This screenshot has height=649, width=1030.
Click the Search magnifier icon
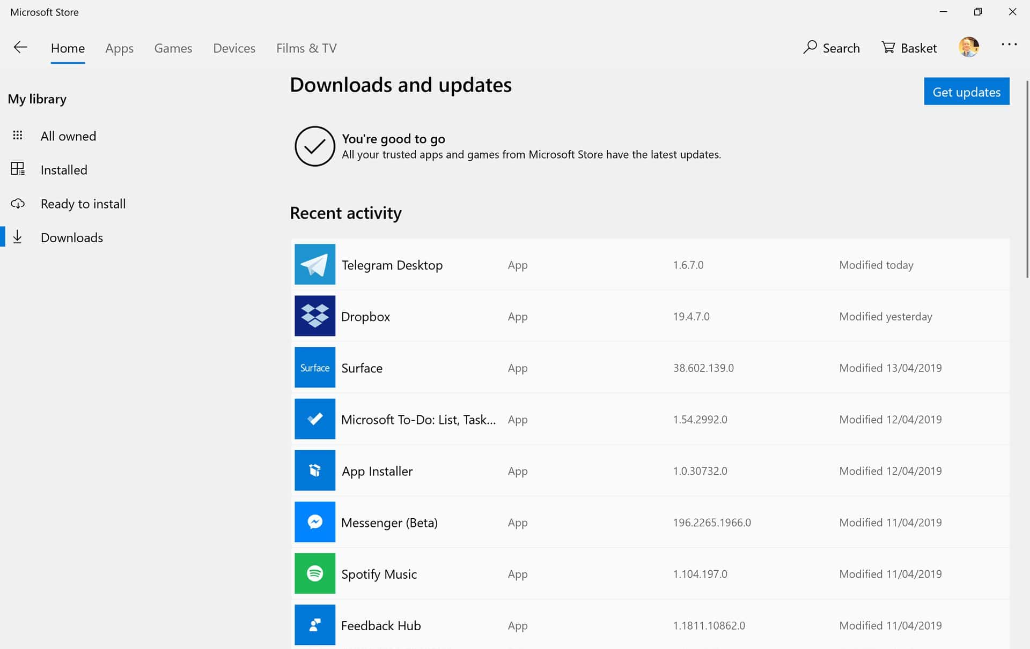(810, 47)
